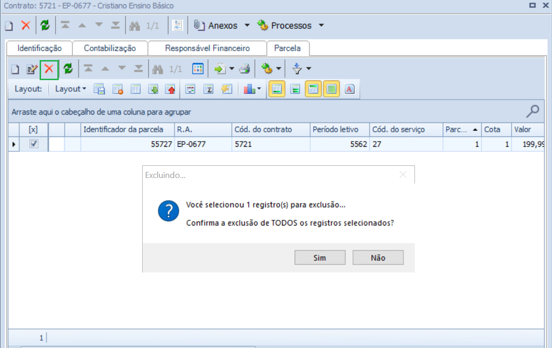Switch to the Responsável Financeiro tab
The width and height of the screenshot is (552, 348).
207,48
